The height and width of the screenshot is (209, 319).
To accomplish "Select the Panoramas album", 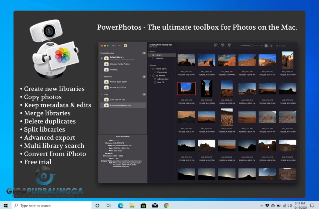I will (162, 72).
